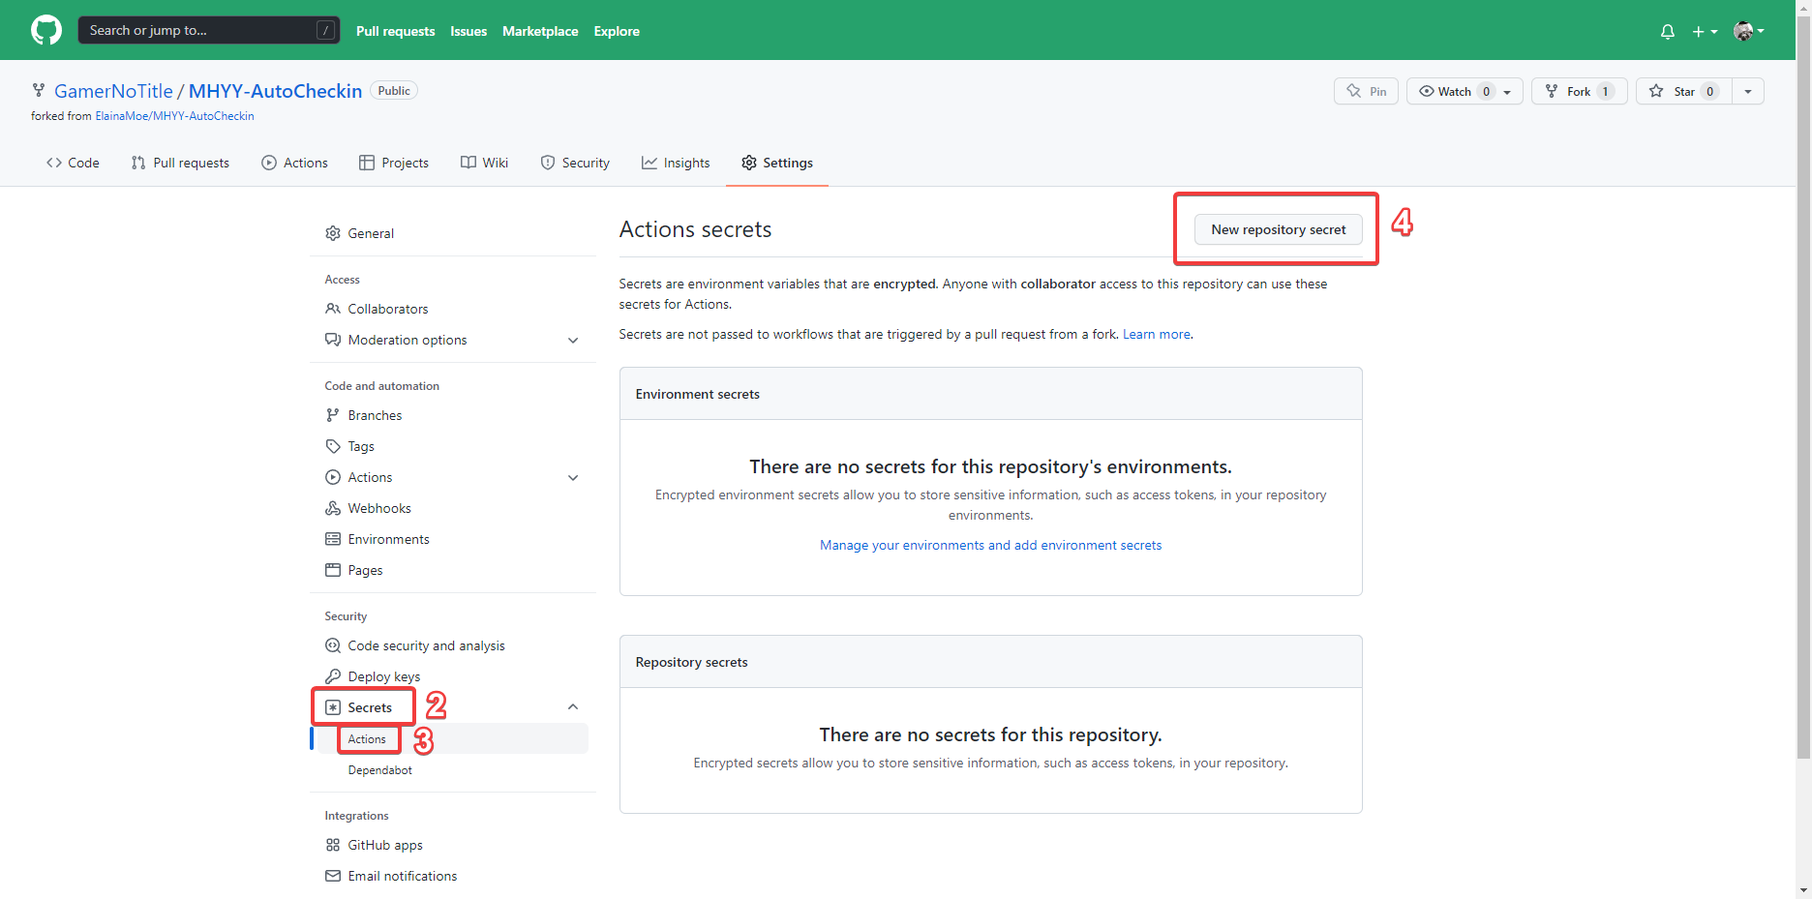Click the GitHub apps grid icon
The width and height of the screenshot is (1812, 899).
[333, 845]
